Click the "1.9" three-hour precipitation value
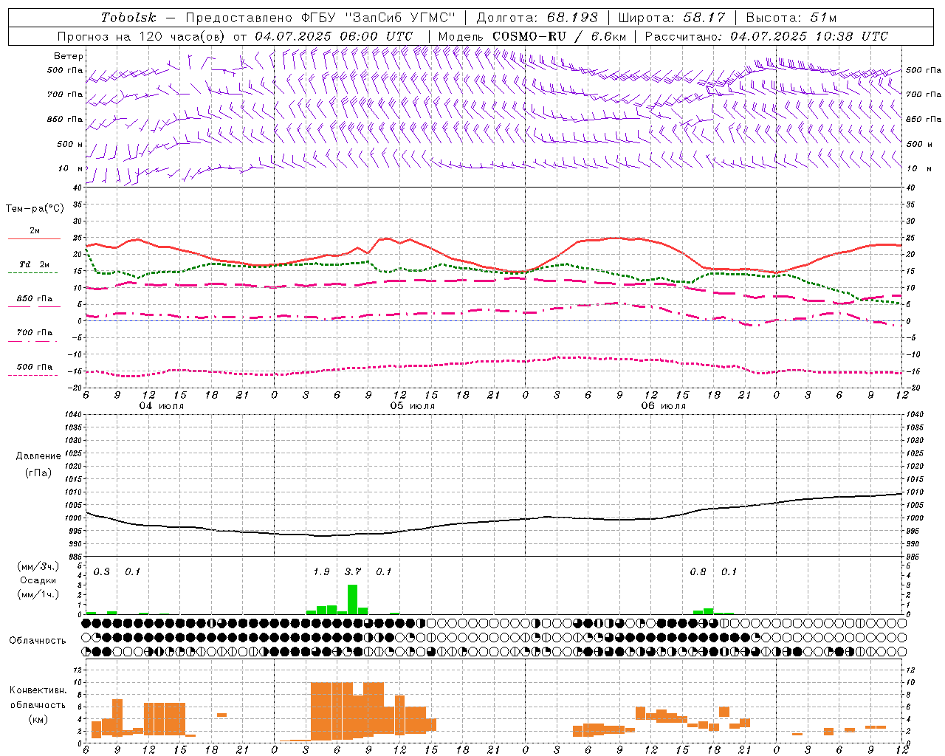This screenshot has width=945, height=756. [x=322, y=571]
